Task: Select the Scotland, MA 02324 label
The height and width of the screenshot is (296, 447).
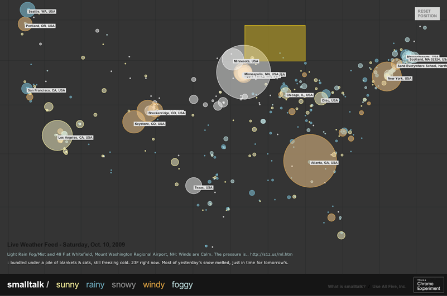Action: pyautogui.click(x=427, y=60)
